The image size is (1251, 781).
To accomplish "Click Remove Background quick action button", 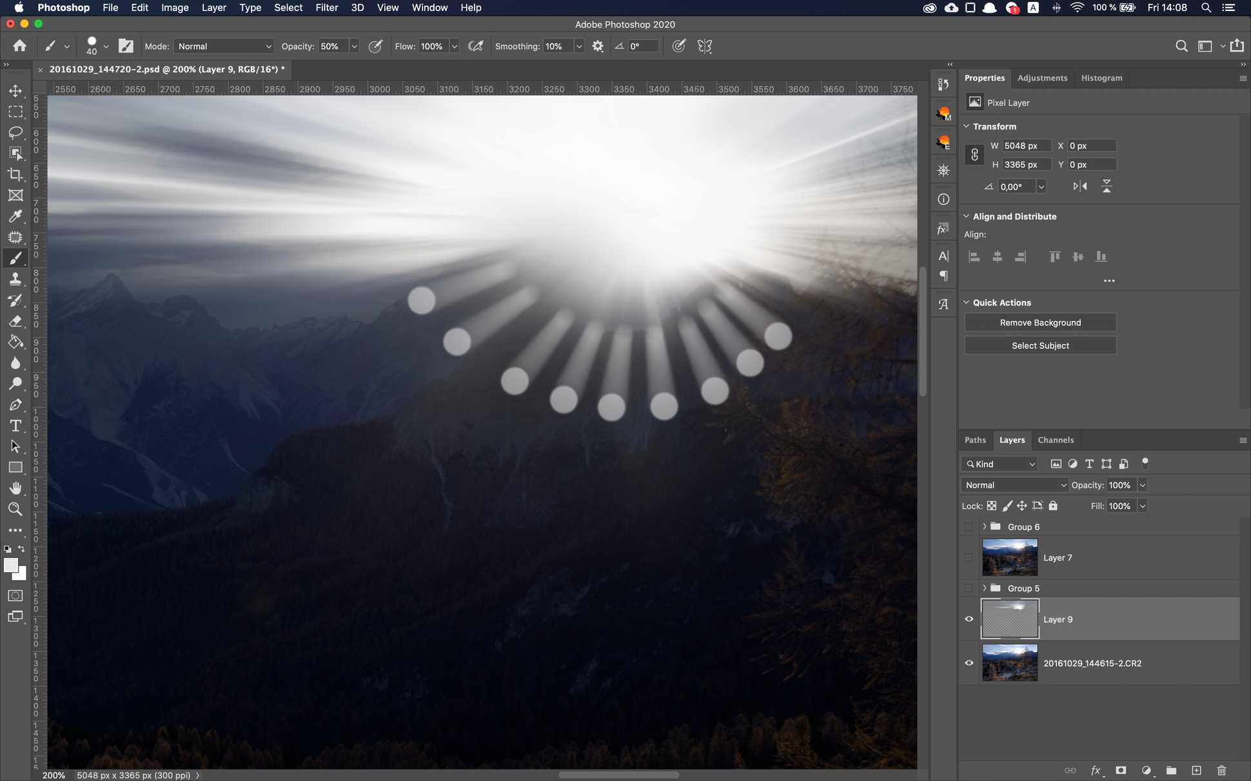I will point(1040,322).
